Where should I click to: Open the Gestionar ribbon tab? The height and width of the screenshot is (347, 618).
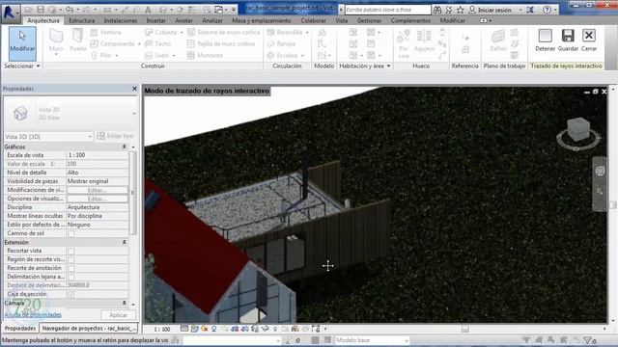coord(369,20)
